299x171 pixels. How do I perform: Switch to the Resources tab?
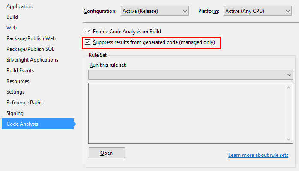[x=18, y=81]
